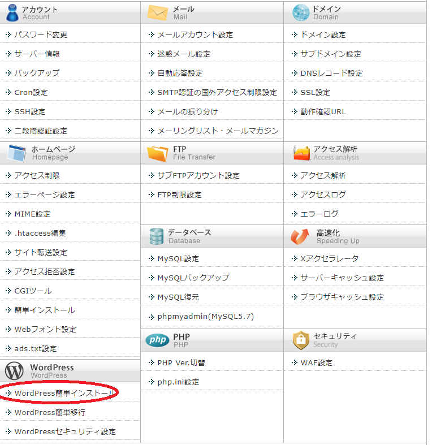Click the Account section person icon
This screenshot has width=432, height=445.
pyautogui.click(x=12, y=13)
